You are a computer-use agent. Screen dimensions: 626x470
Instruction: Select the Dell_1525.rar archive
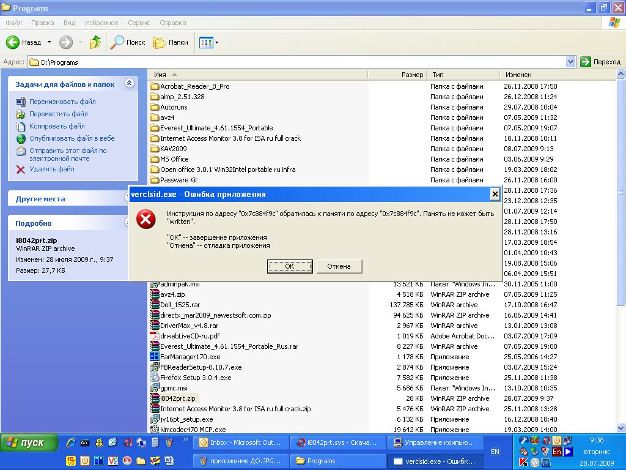[x=180, y=305]
